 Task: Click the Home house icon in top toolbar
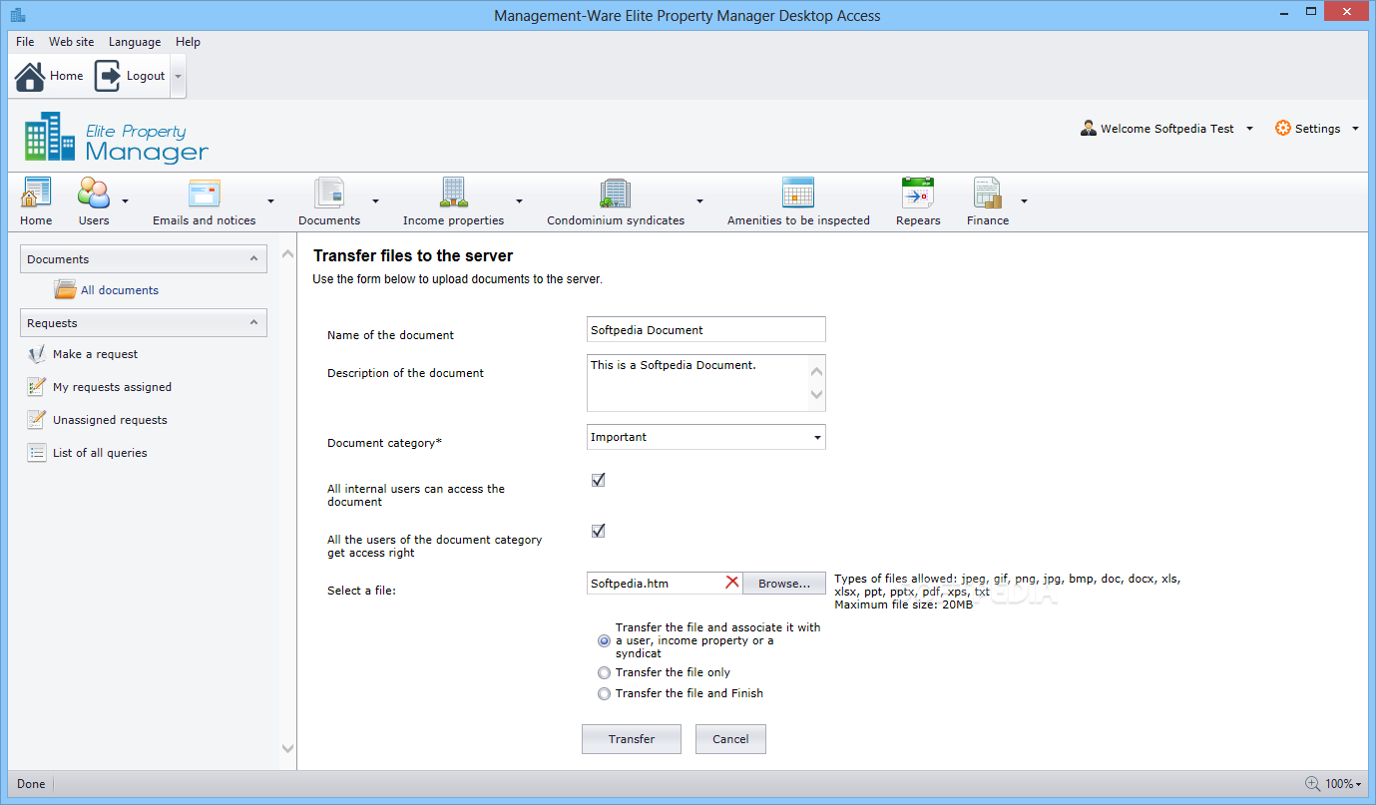point(30,76)
